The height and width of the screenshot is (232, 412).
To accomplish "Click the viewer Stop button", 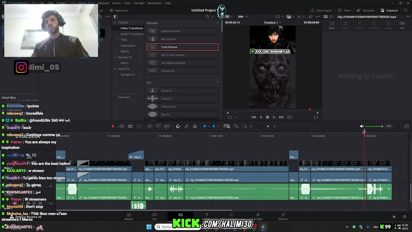I will click(x=267, y=117).
